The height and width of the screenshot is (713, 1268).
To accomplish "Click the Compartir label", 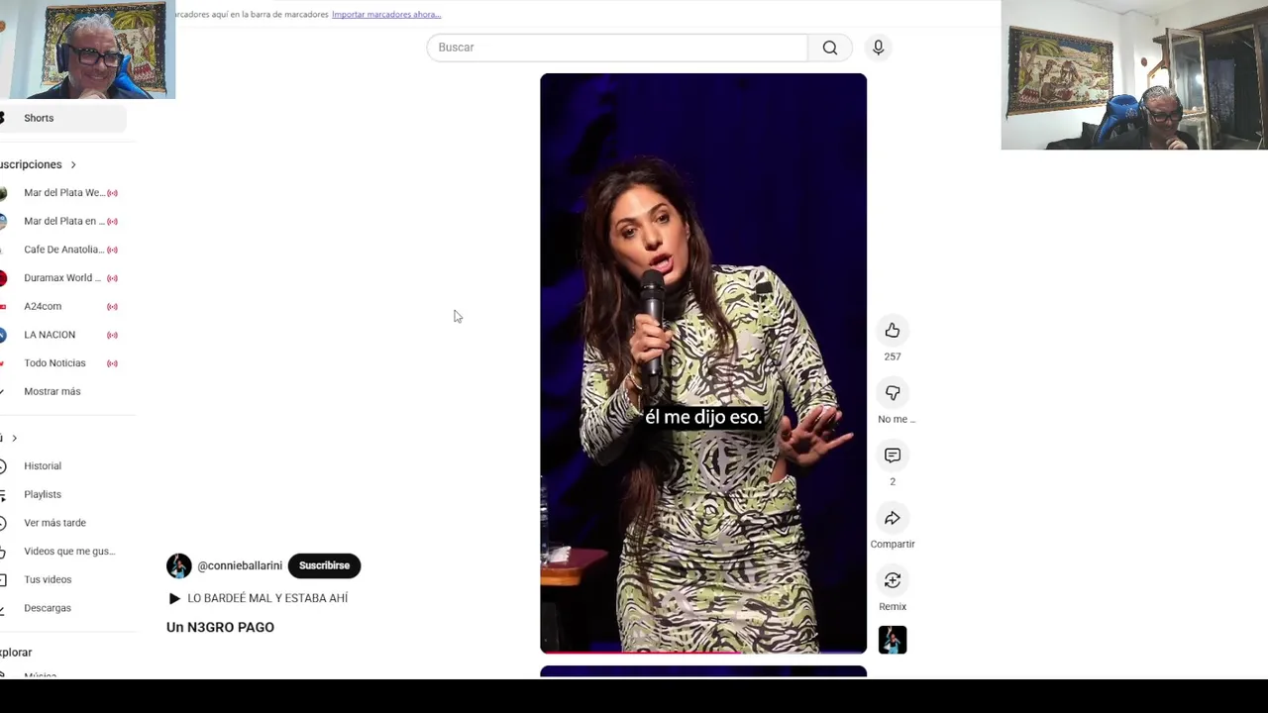I will coord(893,544).
